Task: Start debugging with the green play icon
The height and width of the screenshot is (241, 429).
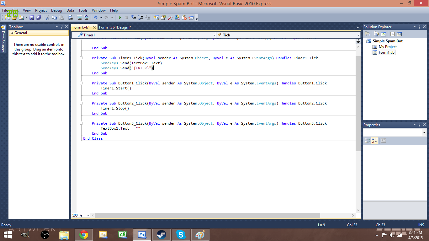Action: click(x=120, y=18)
